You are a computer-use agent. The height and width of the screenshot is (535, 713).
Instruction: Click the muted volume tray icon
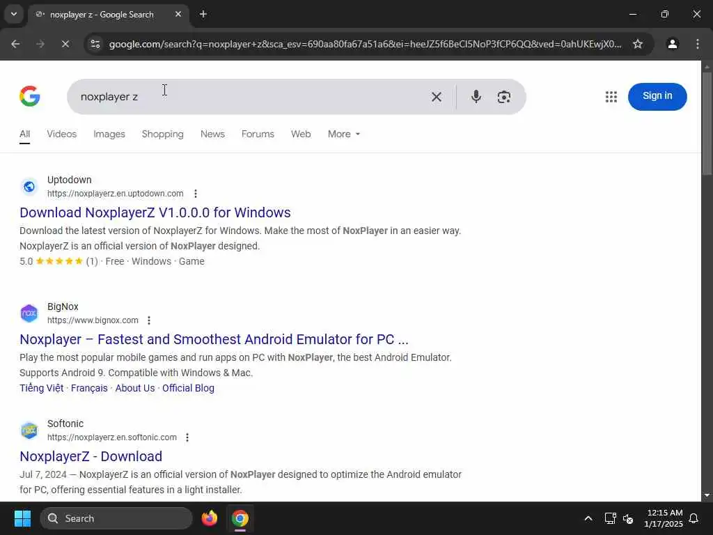click(629, 518)
